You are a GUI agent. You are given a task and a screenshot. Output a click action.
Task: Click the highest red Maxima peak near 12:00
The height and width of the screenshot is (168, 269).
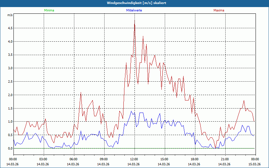pos(134,20)
